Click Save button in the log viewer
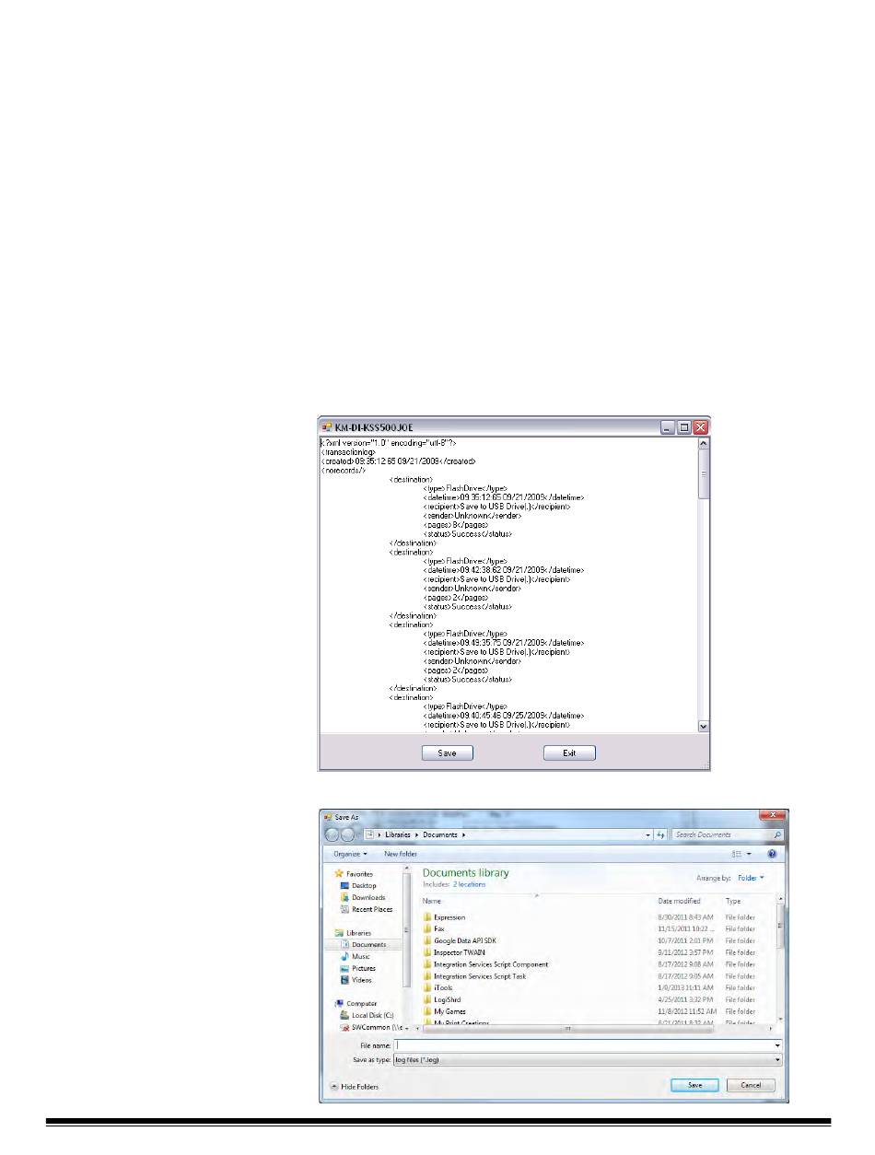 (x=447, y=753)
